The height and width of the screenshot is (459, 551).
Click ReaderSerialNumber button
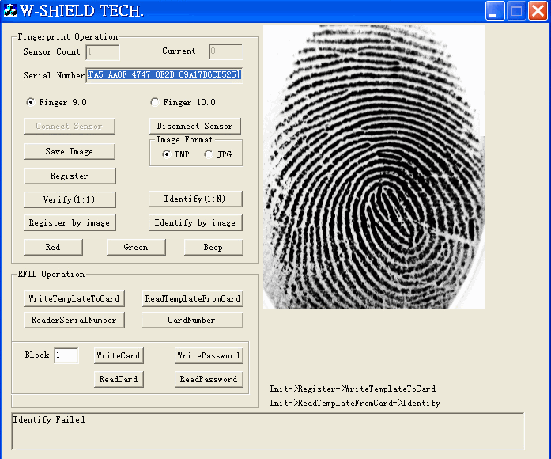pyautogui.click(x=74, y=320)
